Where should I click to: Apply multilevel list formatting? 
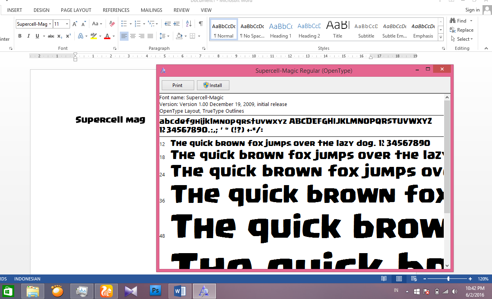[x=151, y=24]
